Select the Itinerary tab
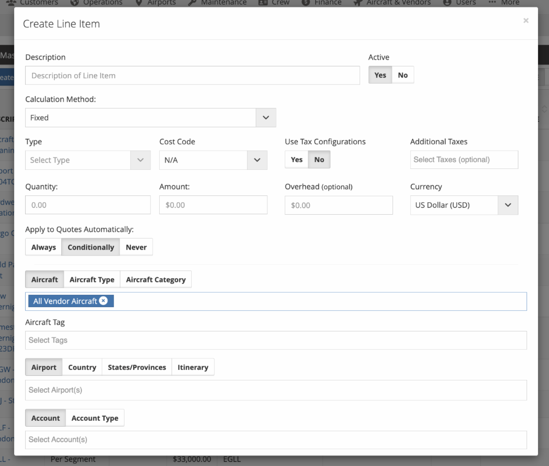The image size is (549, 466). [193, 367]
